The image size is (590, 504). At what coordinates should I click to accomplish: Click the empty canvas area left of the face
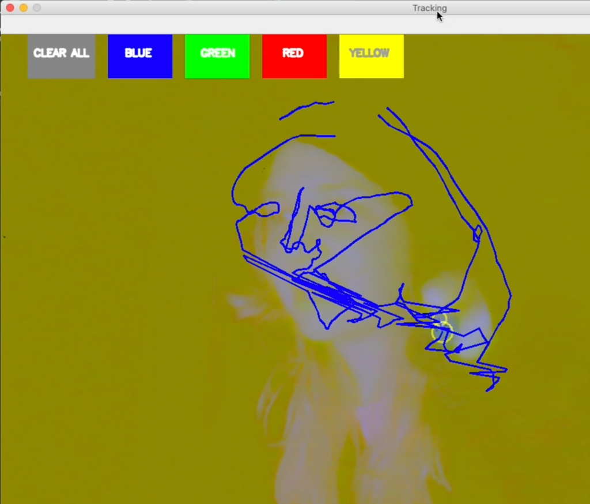point(115,259)
